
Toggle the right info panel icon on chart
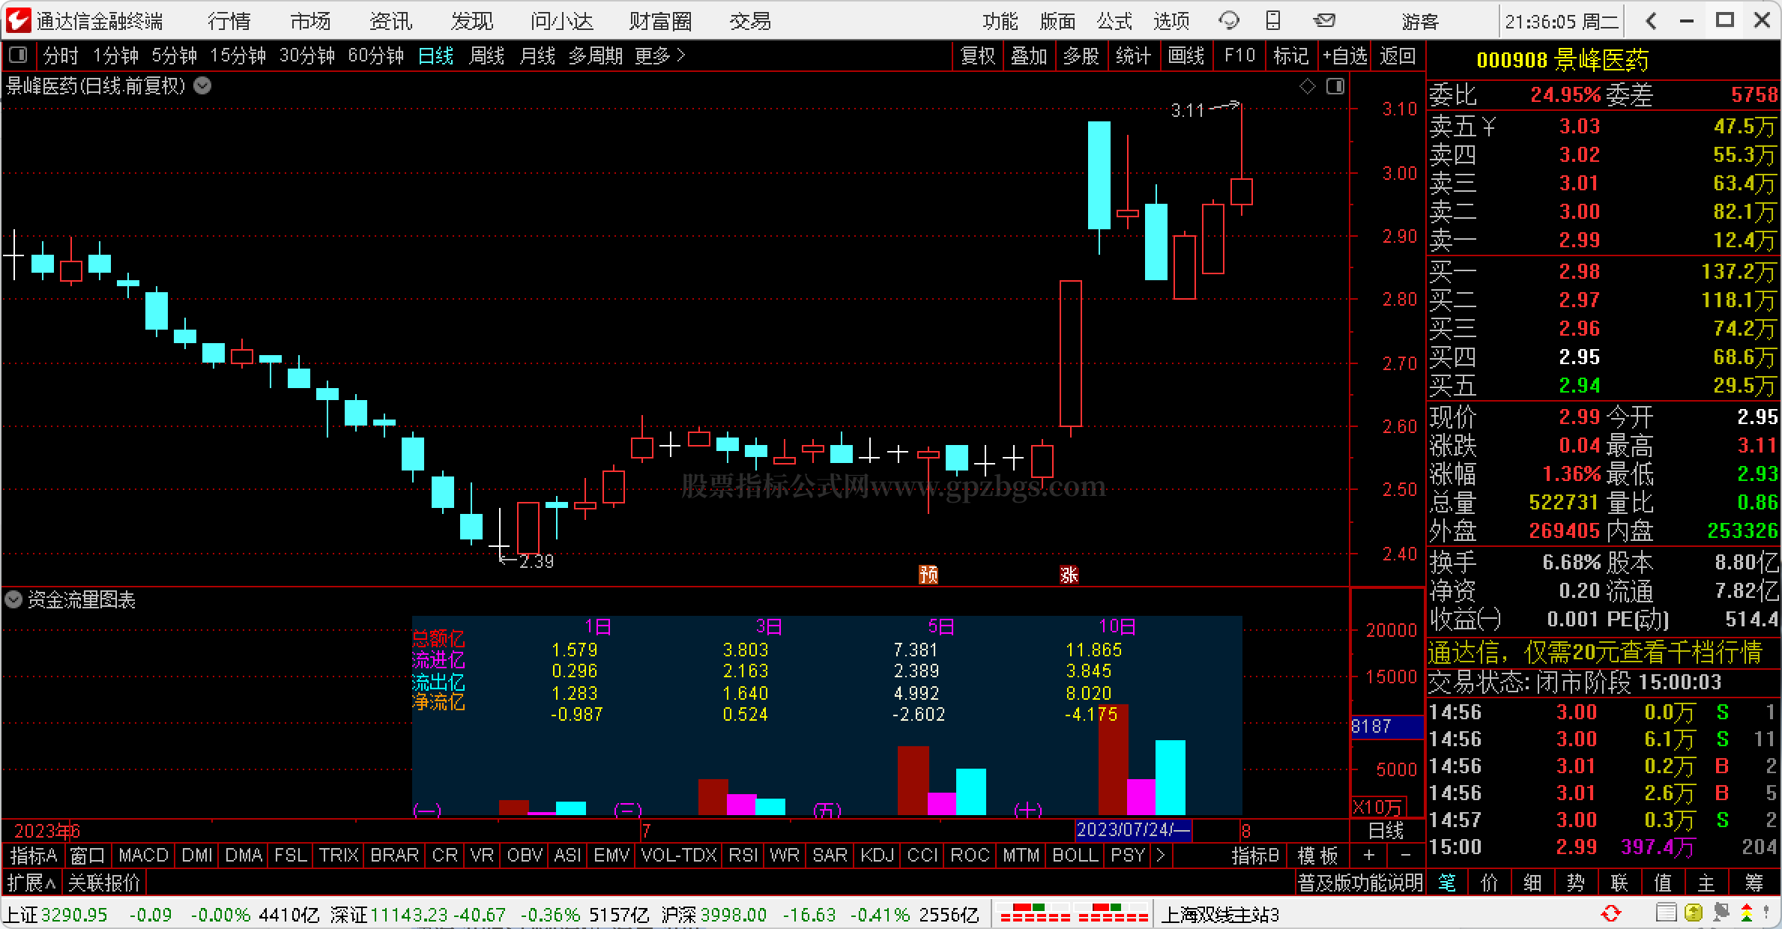click(1335, 87)
